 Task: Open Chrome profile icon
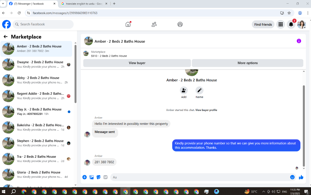click(300, 13)
